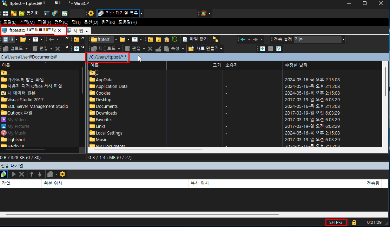Click the synchronize browsing icon beside compare
The image size is (390, 227).
pos(14,13)
